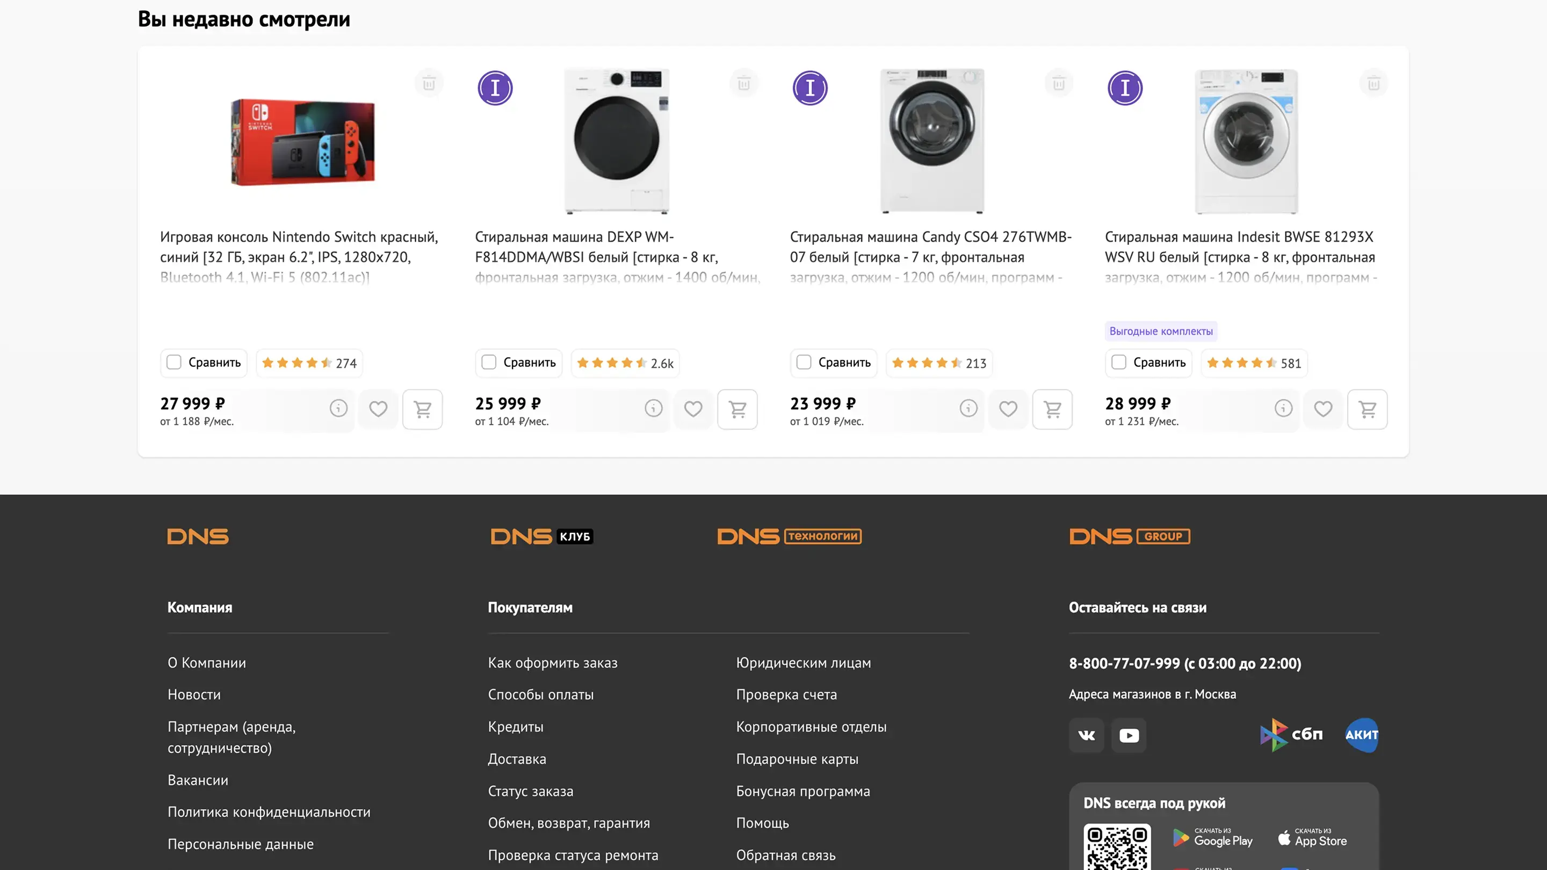
Task: Open the DNS Клуб section
Action: coord(541,537)
